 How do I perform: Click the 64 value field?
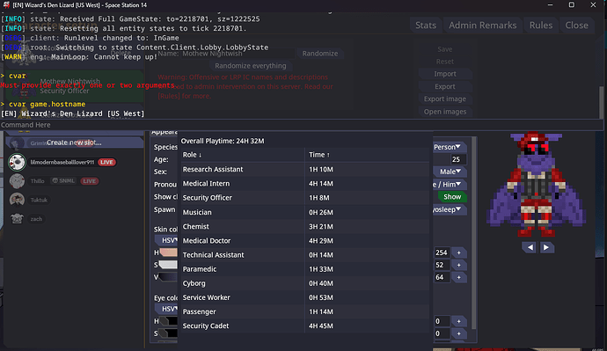pos(442,277)
